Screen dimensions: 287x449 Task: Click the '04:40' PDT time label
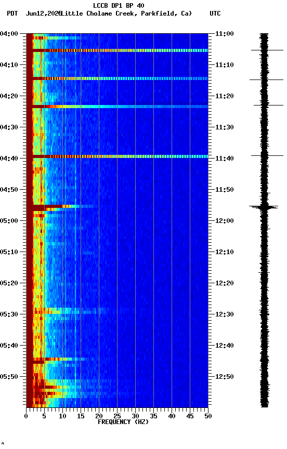[9, 159]
